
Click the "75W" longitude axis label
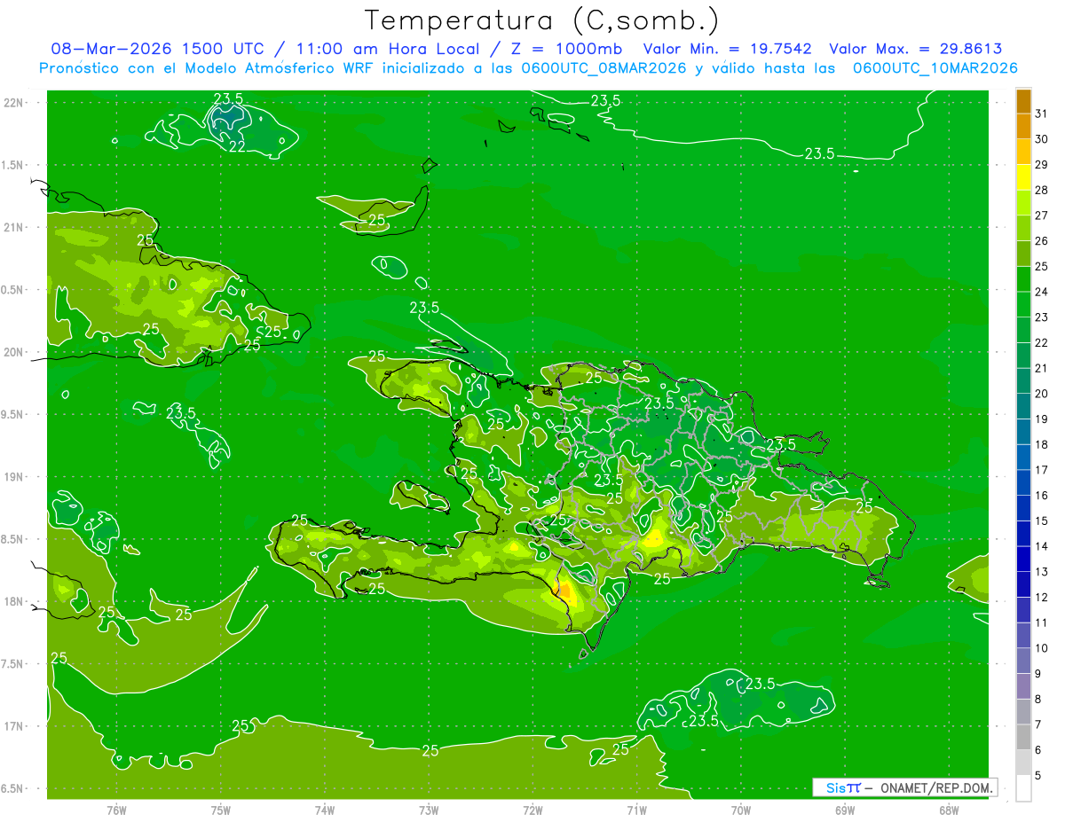pyautogui.click(x=221, y=810)
